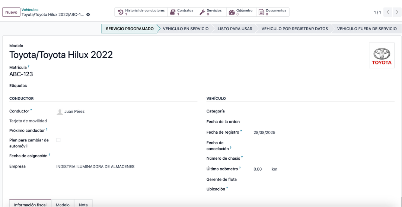
Task: Click the Conductor help question mark
Action: coord(31,110)
